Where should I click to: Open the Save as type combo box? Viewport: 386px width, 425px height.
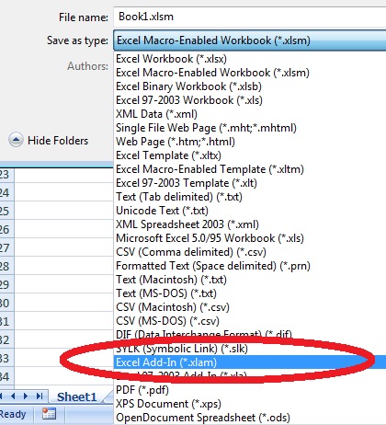point(250,40)
